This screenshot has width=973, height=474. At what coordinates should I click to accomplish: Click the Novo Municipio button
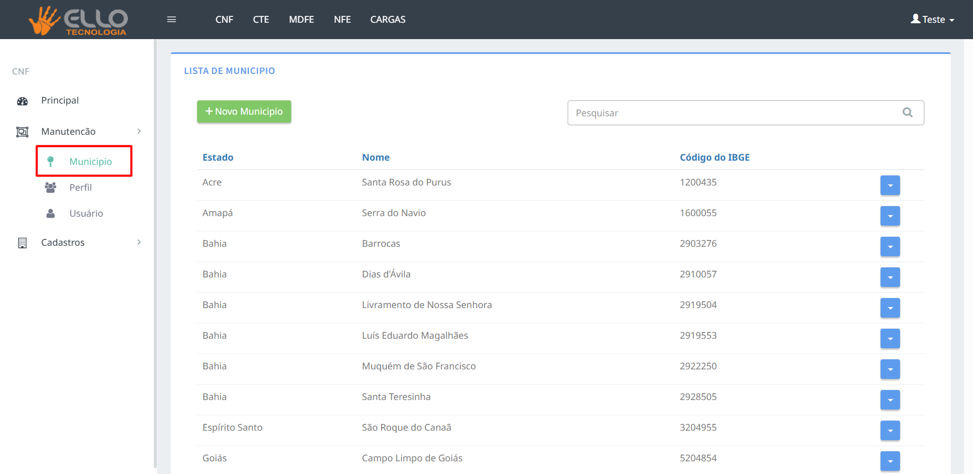[244, 111]
